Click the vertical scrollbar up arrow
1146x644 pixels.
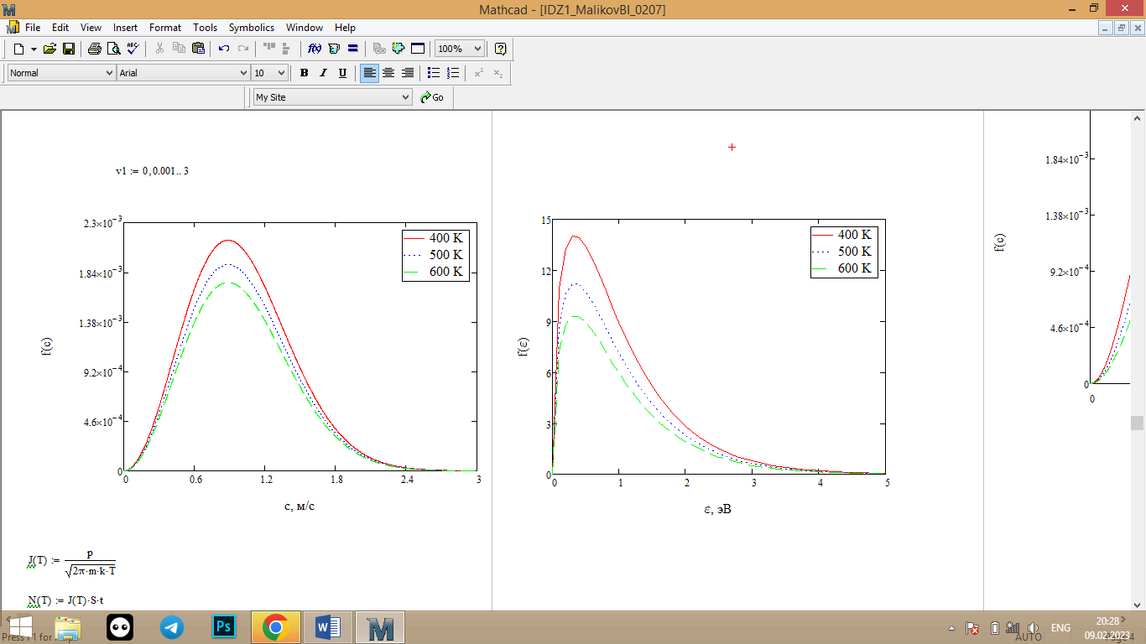pyautogui.click(x=1138, y=119)
